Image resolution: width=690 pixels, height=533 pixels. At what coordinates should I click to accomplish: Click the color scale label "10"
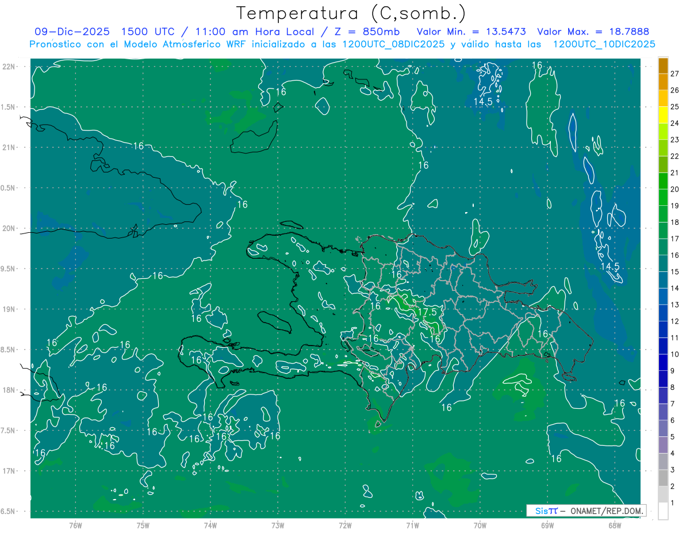point(675,354)
